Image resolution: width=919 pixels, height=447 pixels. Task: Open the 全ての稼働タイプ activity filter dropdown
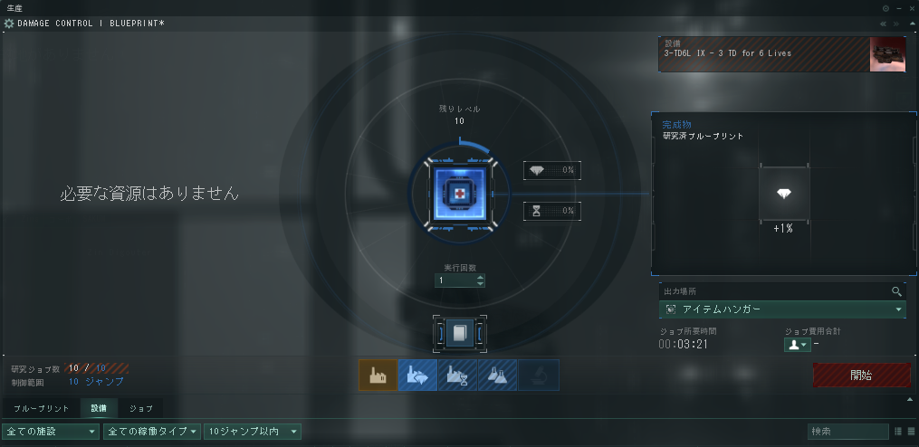click(152, 432)
